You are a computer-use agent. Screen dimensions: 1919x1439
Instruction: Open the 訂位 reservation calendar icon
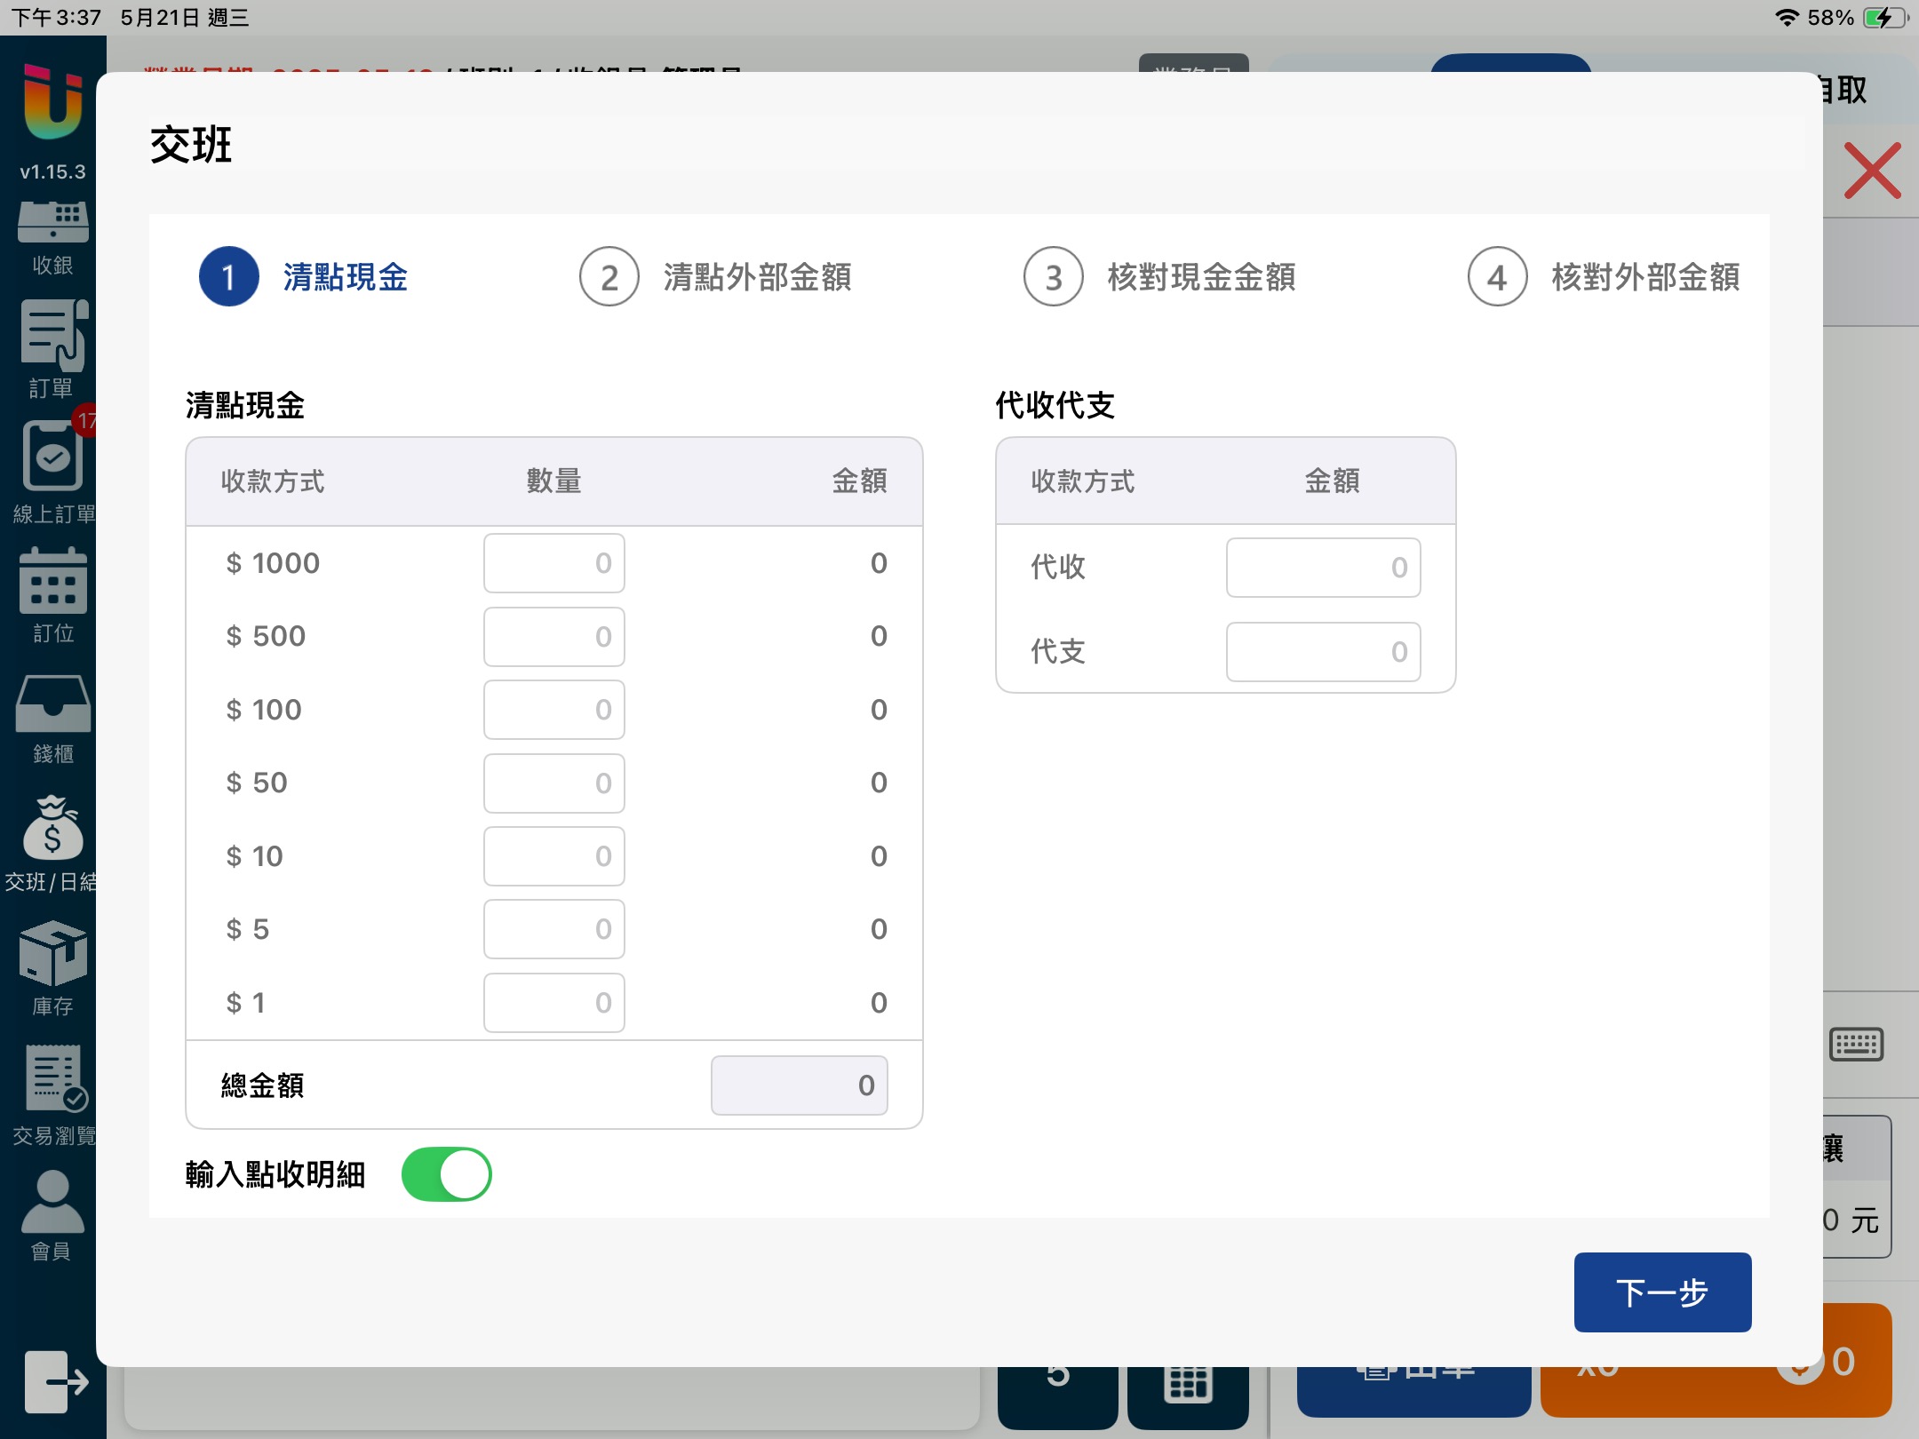(x=52, y=583)
